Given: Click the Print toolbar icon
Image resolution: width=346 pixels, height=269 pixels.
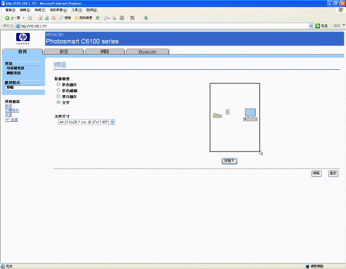Looking at the screenshot, I should [x=114, y=18].
